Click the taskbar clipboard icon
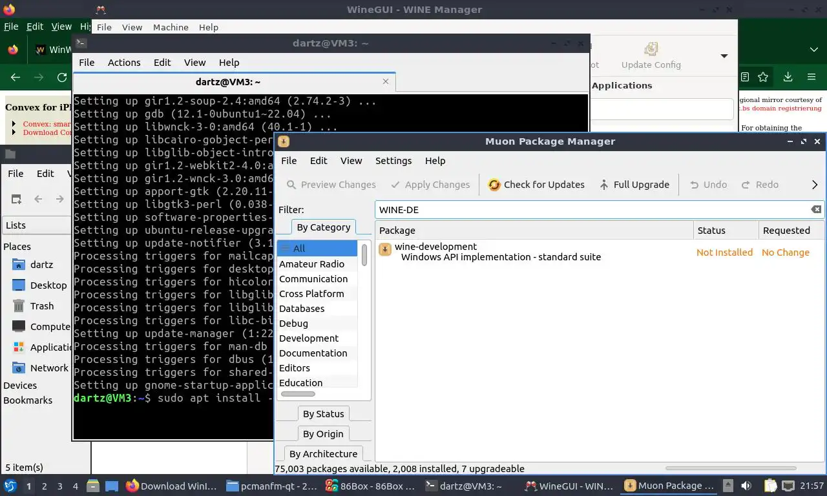 tap(770, 486)
